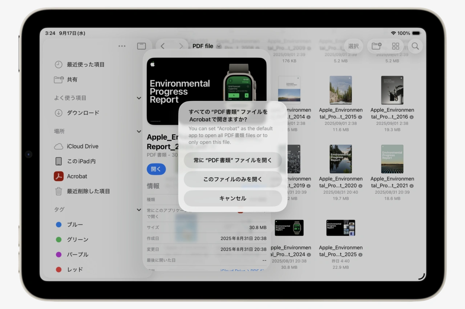The width and height of the screenshot is (465, 309).
Task: Open the Apple_Environmental_Pro..._2025 thumbnail
Action: coord(340,228)
